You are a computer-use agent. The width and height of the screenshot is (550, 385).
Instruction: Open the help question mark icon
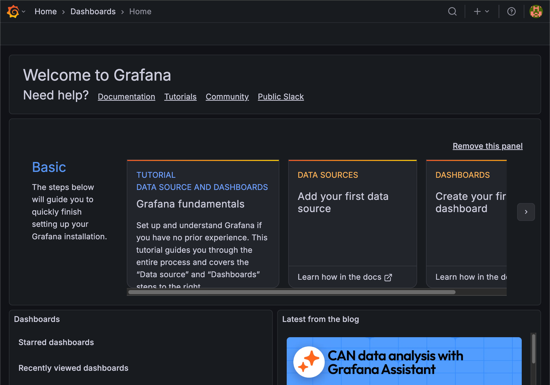click(512, 11)
